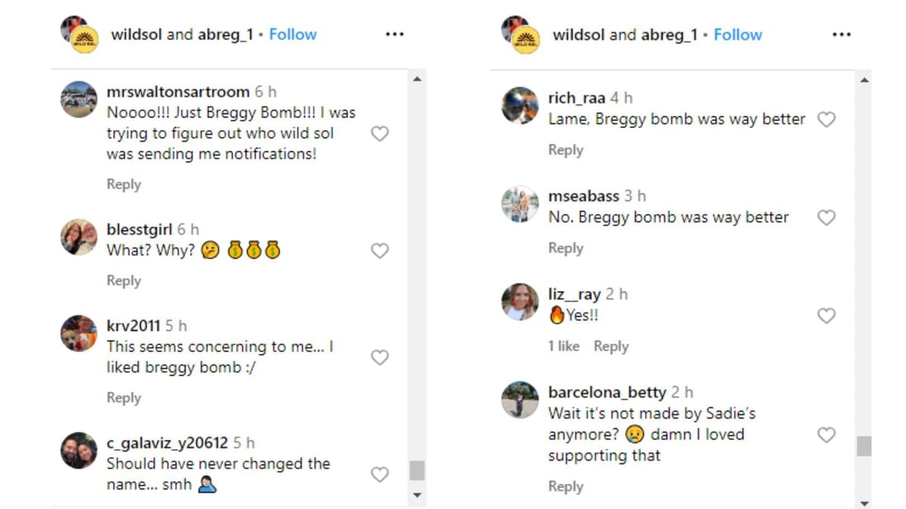
Task: Open mseabass's profile avatar
Action: [519, 204]
